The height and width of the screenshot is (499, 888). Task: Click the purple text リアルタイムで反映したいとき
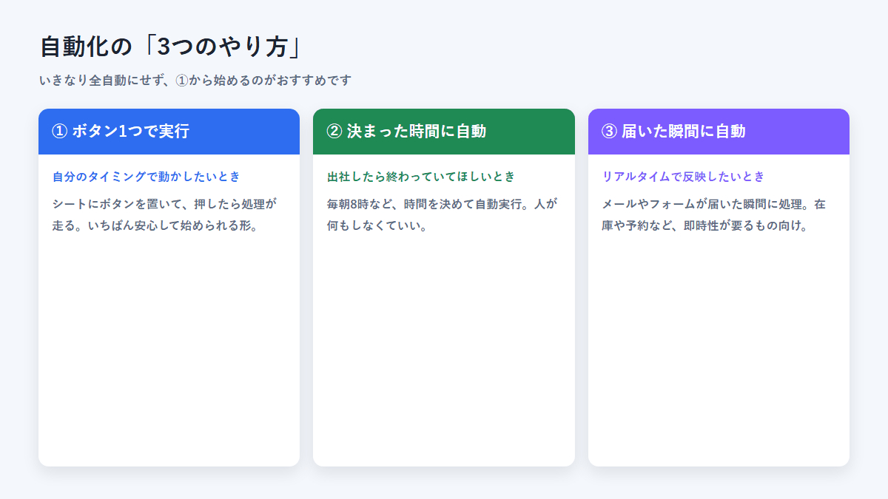pyautogui.click(x=683, y=177)
